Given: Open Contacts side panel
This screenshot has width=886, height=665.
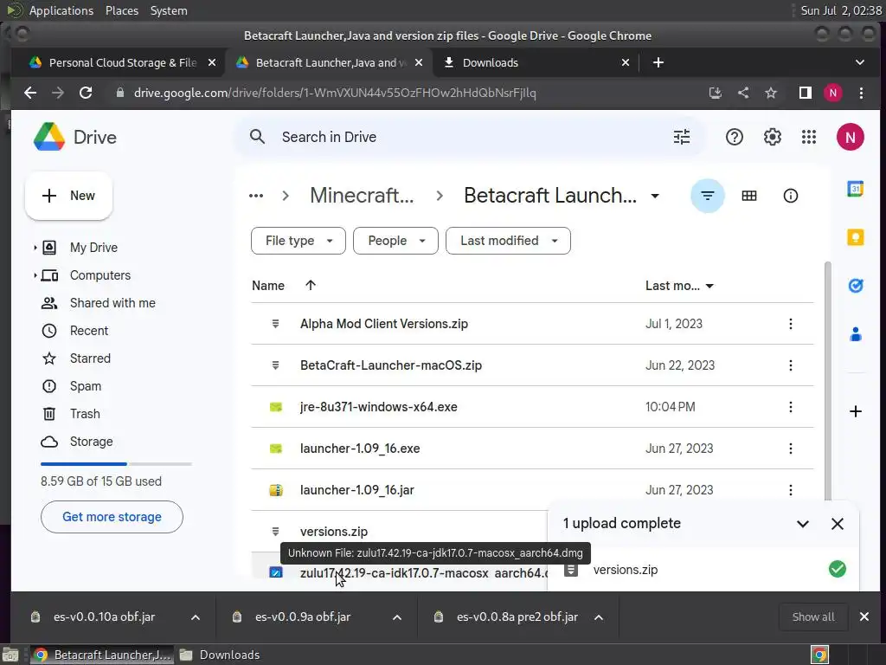Looking at the screenshot, I should click(856, 334).
